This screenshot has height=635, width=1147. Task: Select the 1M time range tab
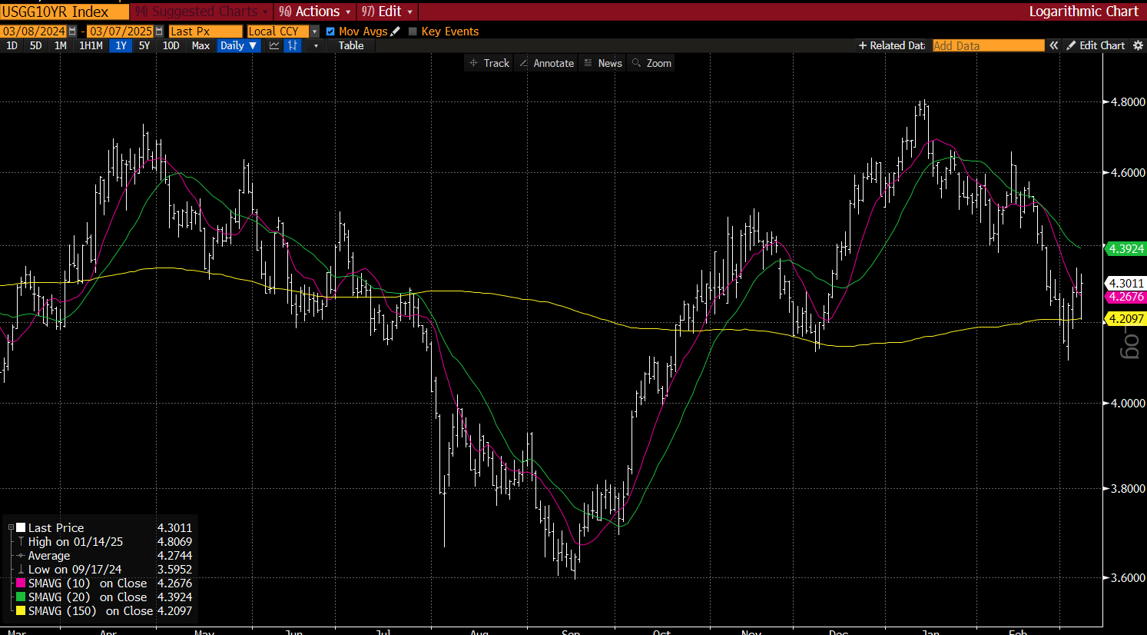pos(61,46)
